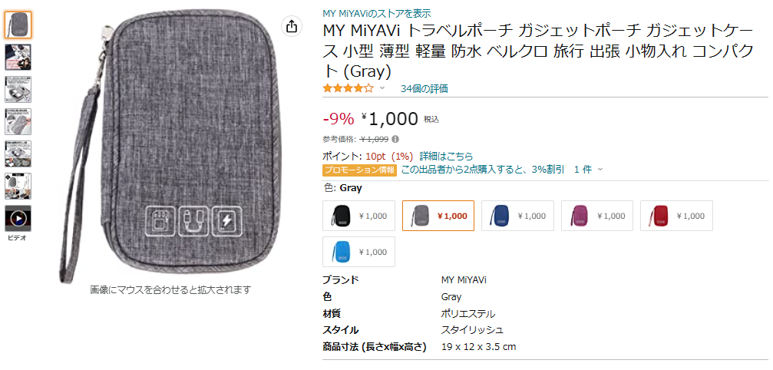Open the fifth product image thumbnail
This screenshot has height=370, width=773.
coord(18,154)
